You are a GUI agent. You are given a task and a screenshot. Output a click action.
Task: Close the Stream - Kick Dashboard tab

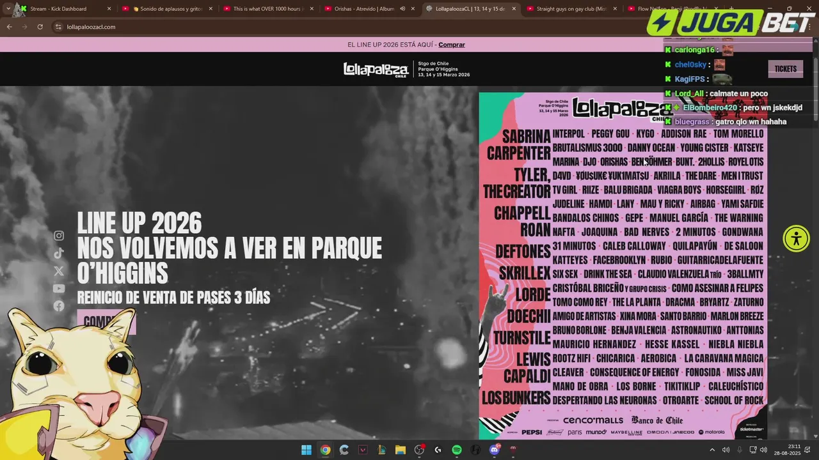109,9
